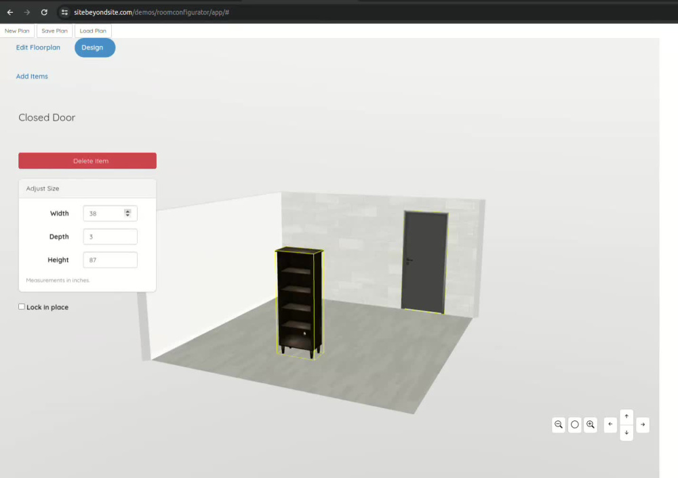Click the Measurements in inches note

[x=58, y=280]
